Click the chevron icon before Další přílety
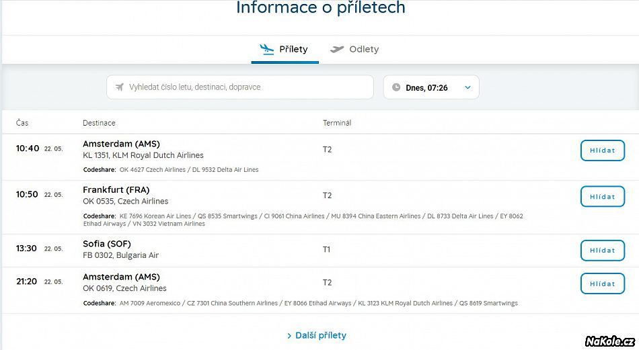The image size is (639, 350). tap(289, 335)
